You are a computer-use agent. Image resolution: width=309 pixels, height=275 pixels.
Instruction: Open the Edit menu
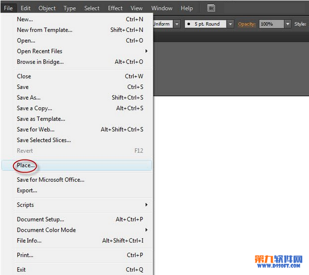coord(25,8)
